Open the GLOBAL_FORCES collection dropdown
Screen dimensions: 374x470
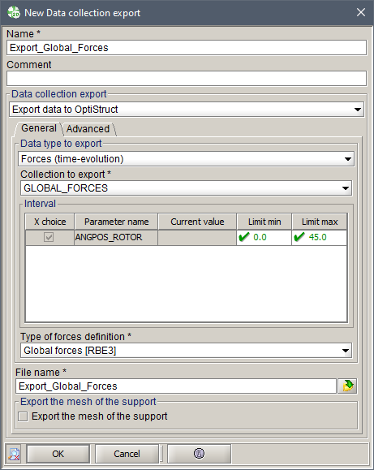point(186,188)
